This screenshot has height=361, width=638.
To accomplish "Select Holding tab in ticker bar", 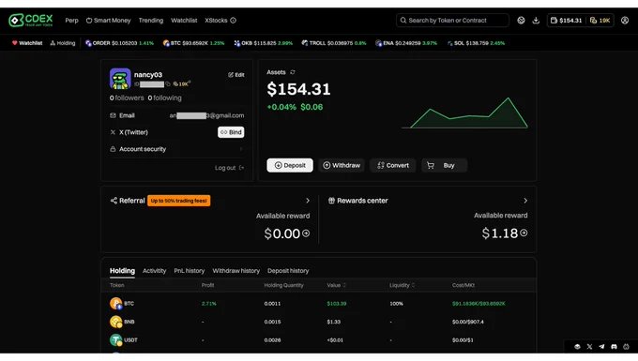I will [x=63, y=43].
